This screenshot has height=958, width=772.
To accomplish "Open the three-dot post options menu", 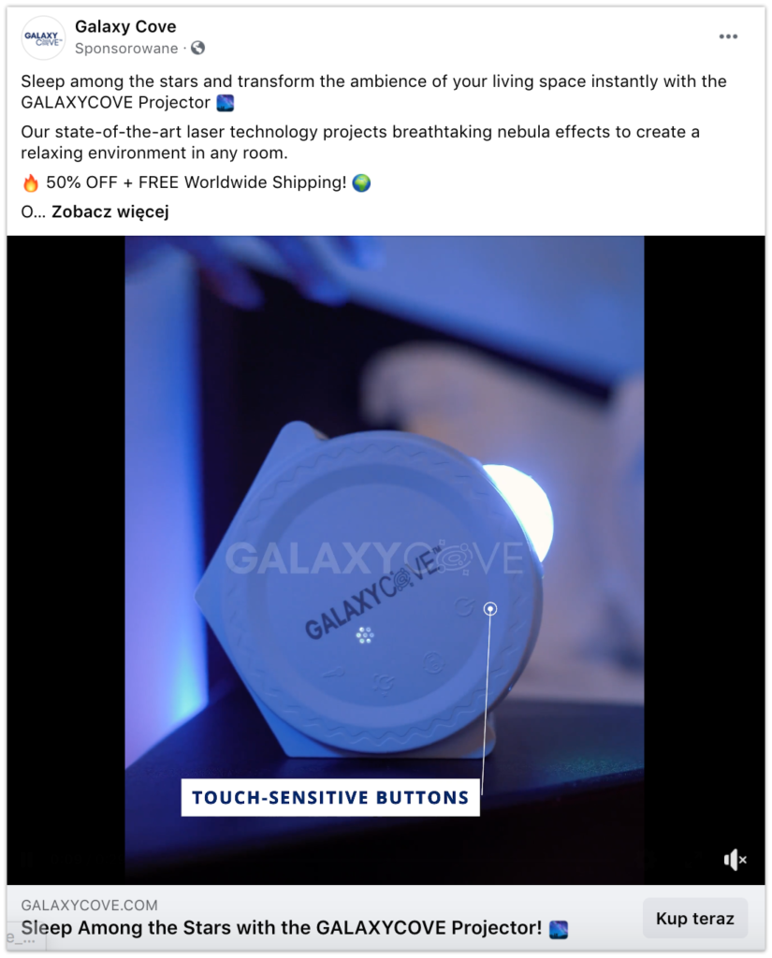I will [727, 36].
